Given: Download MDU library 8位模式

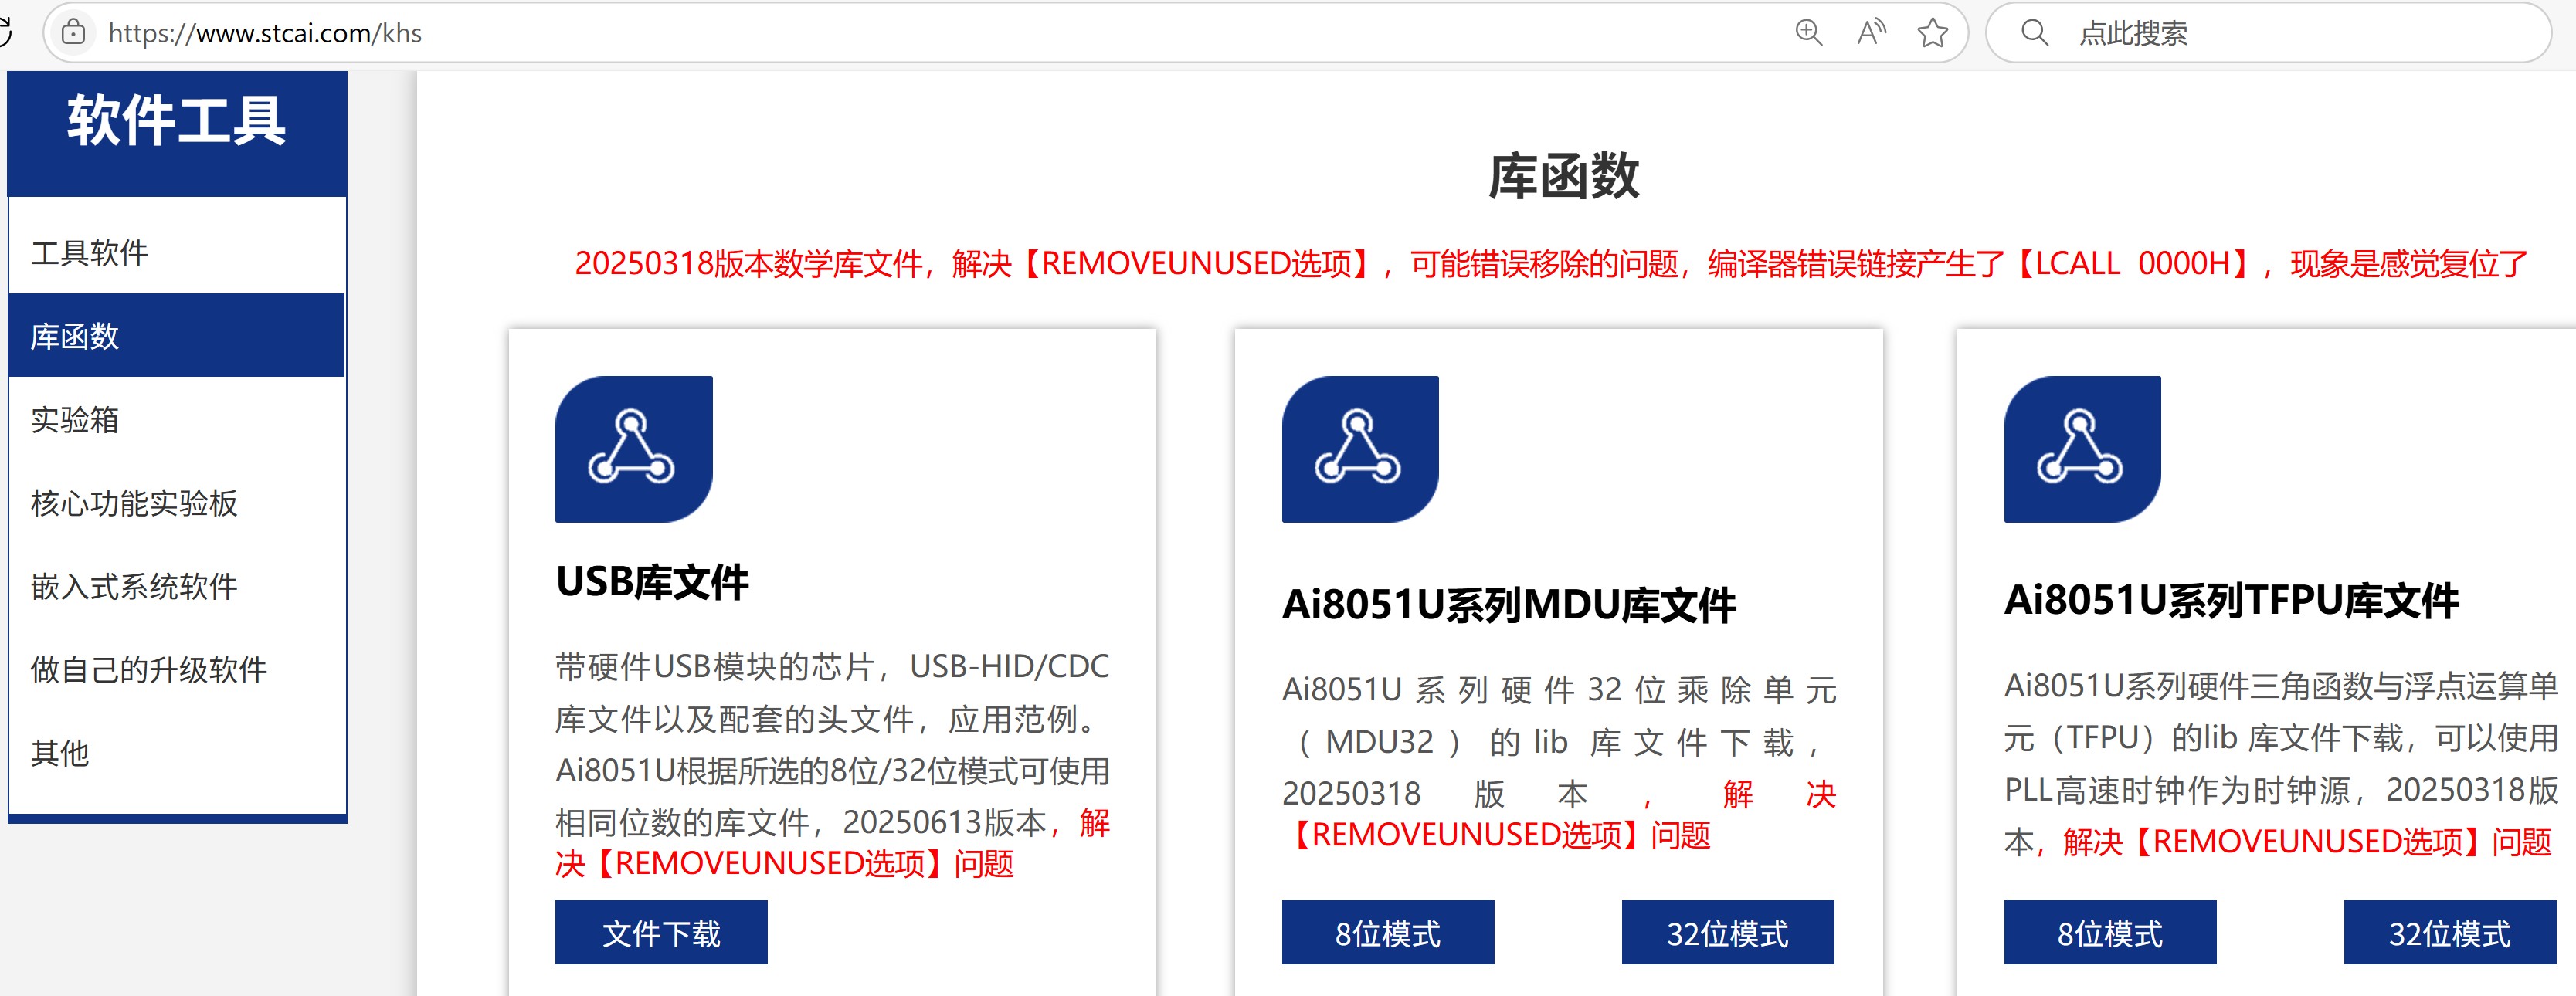Looking at the screenshot, I should click(1388, 933).
